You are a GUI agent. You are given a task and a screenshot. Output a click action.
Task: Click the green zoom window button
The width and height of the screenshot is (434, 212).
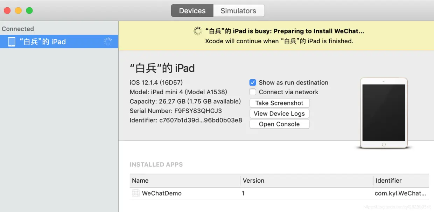click(x=29, y=10)
